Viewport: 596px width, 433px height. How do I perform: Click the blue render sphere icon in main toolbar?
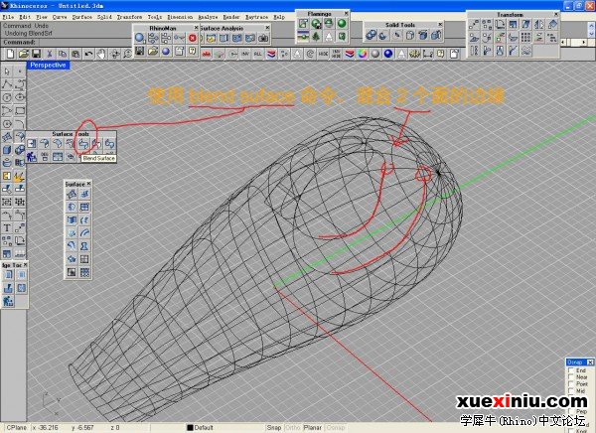(388, 54)
